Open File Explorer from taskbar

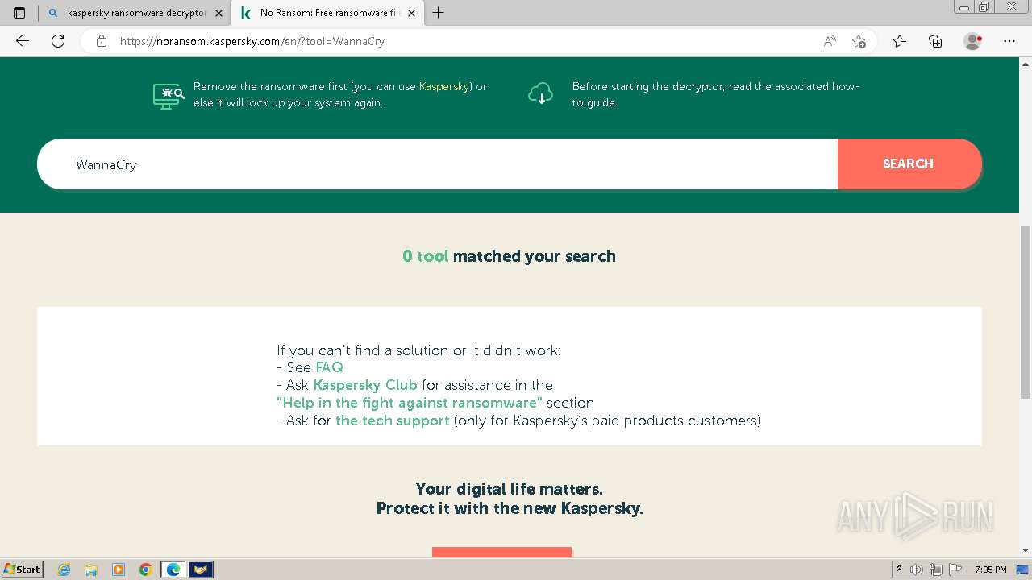(x=91, y=570)
